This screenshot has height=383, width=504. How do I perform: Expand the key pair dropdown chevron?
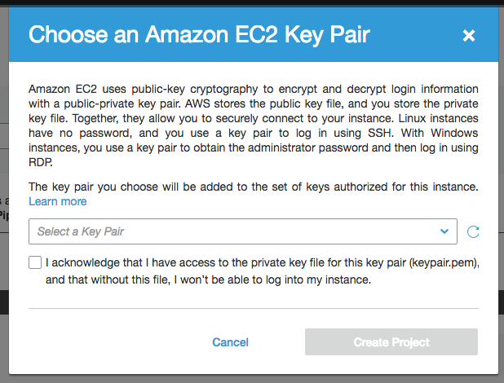click(444, 231)
